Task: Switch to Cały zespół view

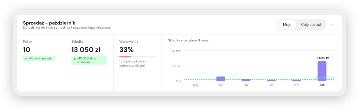Action: coord(311,25)
